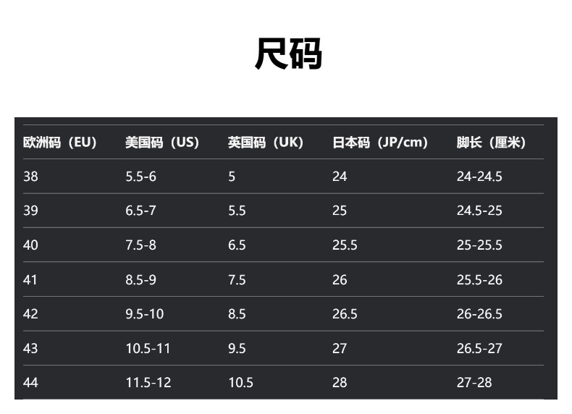
Task: Click US size 9.5-10 cell
Action: click(144, 314)
